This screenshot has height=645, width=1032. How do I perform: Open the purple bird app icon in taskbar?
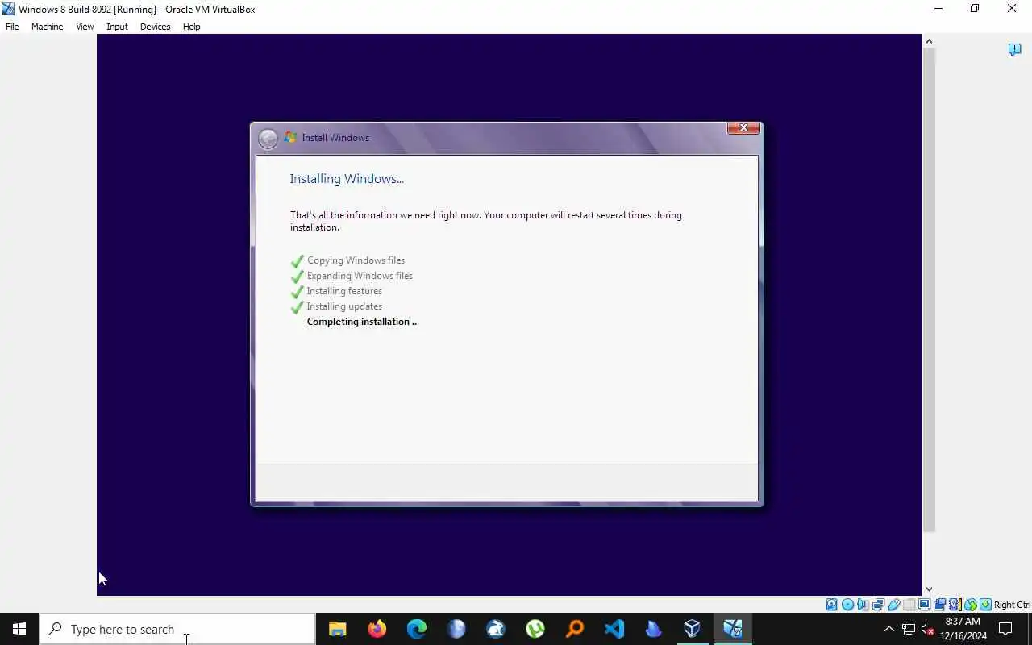click(653, 629)
